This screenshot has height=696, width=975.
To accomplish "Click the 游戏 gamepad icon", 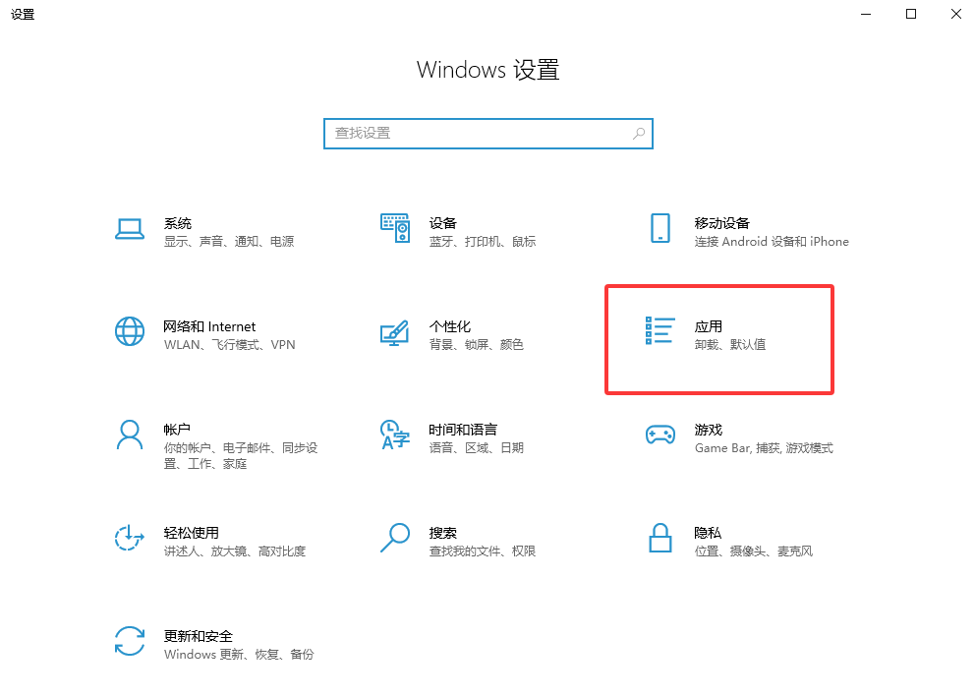I will [660, 435].
